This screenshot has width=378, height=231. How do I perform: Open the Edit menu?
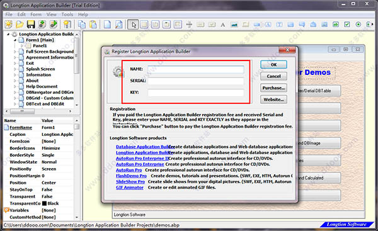coord(21,14)
